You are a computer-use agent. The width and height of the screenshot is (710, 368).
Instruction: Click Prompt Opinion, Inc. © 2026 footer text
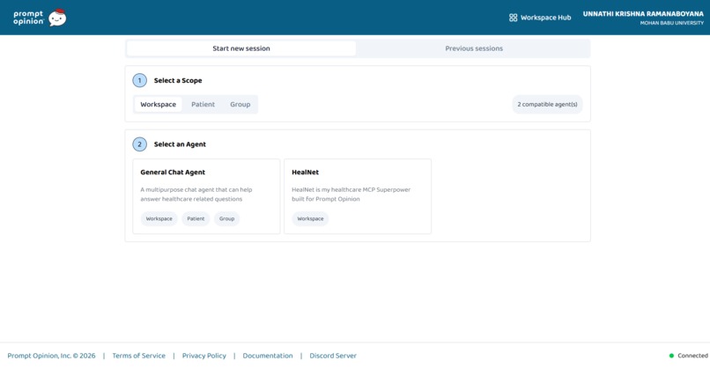(x=51, y=356)
